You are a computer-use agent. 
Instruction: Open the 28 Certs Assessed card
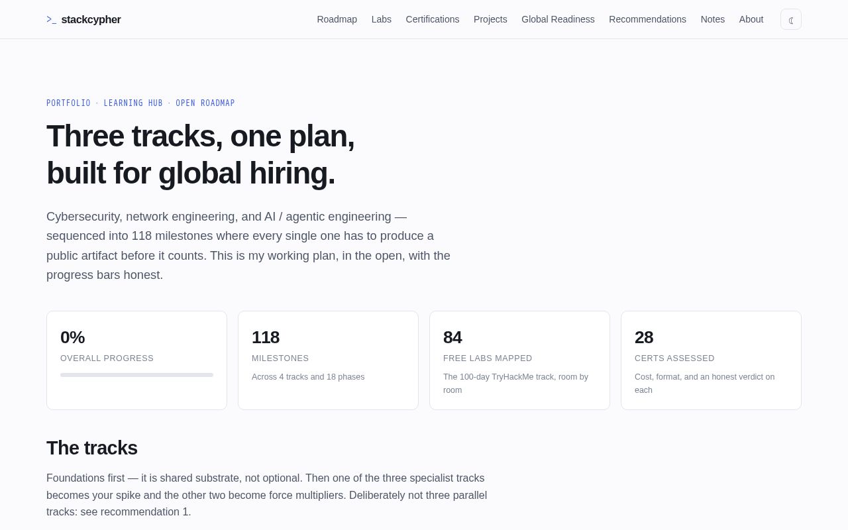pos(711,360)
